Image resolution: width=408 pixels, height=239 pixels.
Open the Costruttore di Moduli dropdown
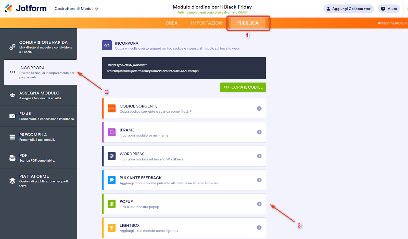click(x=76, y=9)
